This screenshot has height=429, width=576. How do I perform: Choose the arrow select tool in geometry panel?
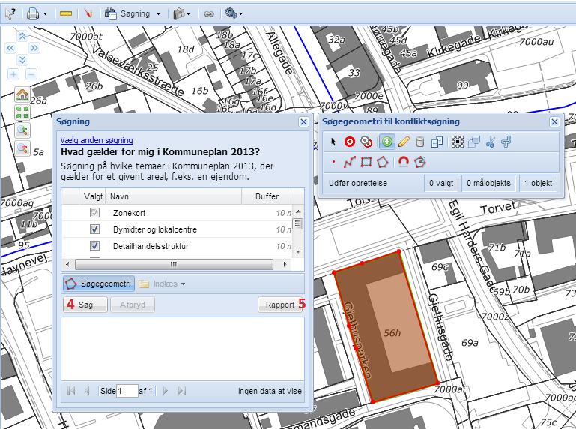point(334,141)
